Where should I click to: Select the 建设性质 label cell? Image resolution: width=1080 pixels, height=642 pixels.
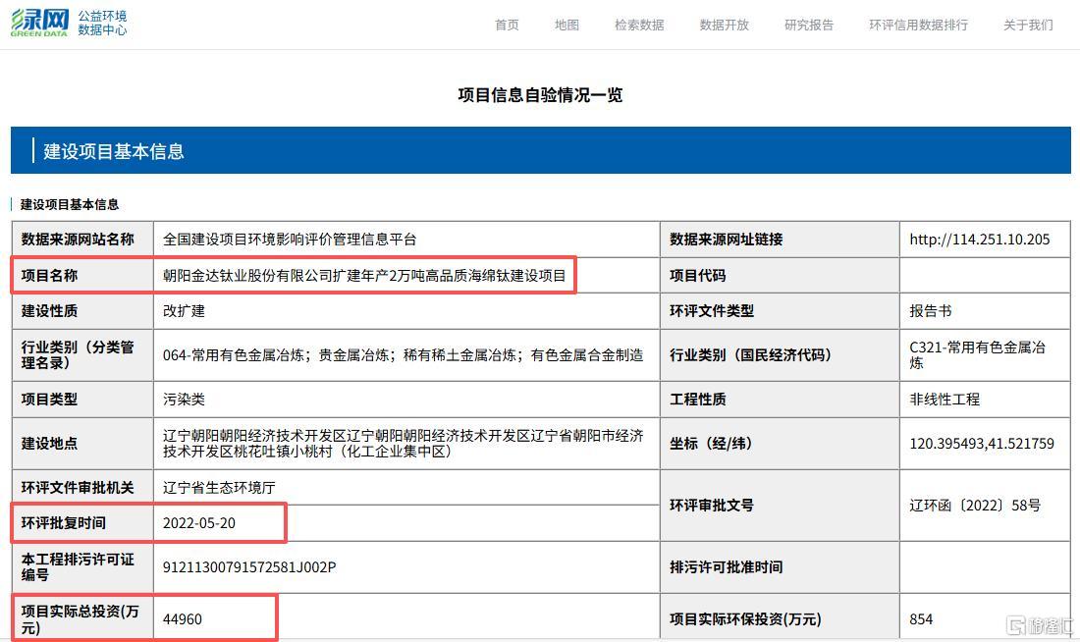click(82, 310)
